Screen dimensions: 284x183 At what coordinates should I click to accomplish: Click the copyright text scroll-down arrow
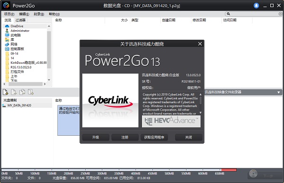pyautogui.click(x=201, y=113)
